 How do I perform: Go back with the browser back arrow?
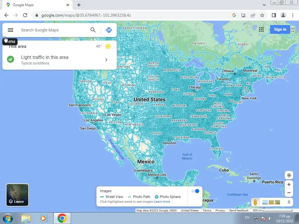point(6,15)
